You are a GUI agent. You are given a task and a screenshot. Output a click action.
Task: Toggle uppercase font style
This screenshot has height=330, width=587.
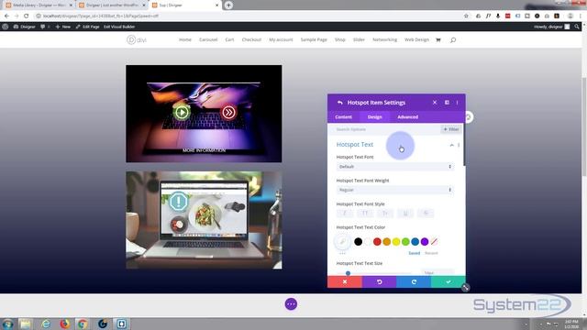click(x=365, y=214)
